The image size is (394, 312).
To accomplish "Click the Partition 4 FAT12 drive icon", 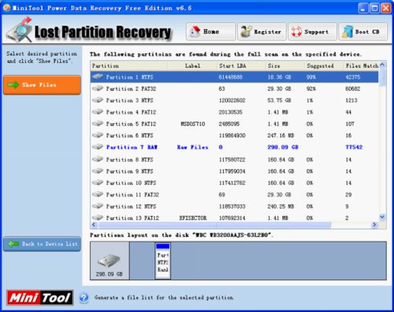I will tap(97, 112).
